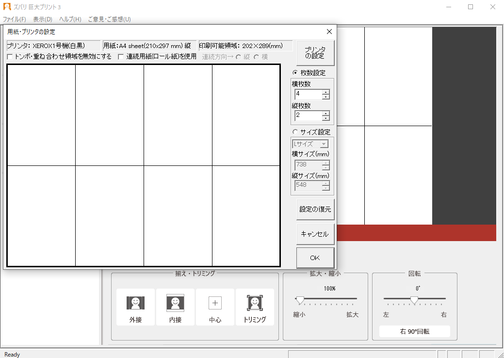Select the 外接 (circumscribe) fit icon
The height and width of the screenshot is (358, 504).
(x=135, y=303)
